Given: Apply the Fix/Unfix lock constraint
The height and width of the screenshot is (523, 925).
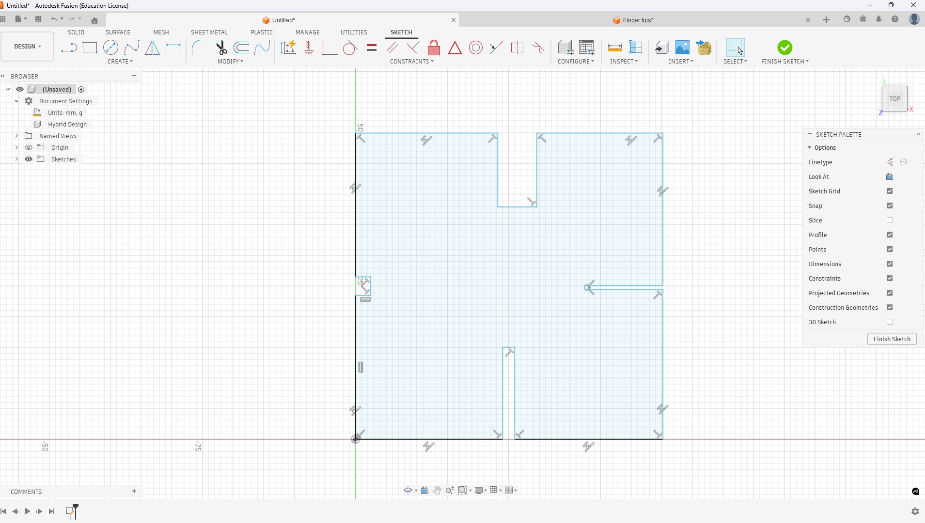Looking at the screenshot, I should pos(434,48).
